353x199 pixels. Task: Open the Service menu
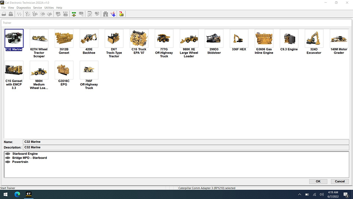tap(37, 8)
